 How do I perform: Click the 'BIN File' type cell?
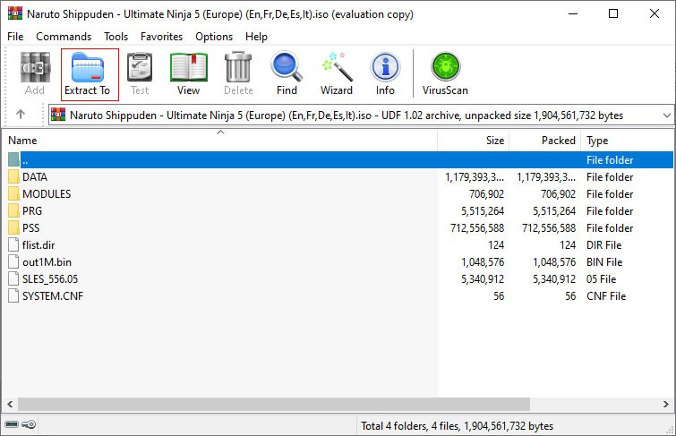click(x=604, y=261)
